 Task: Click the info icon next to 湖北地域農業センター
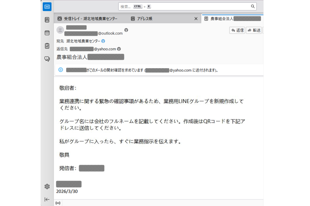[x=103, y=41]
